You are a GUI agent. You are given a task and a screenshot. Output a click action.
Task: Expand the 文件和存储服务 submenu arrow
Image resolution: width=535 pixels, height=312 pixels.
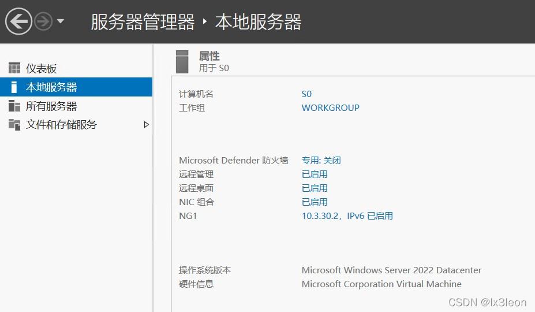coord(146,125)
